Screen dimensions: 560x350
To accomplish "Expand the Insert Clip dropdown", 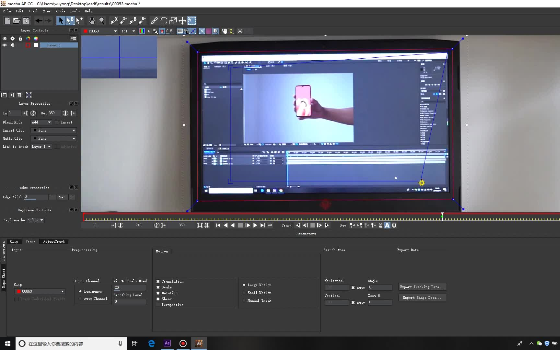I will coord(54,130).
